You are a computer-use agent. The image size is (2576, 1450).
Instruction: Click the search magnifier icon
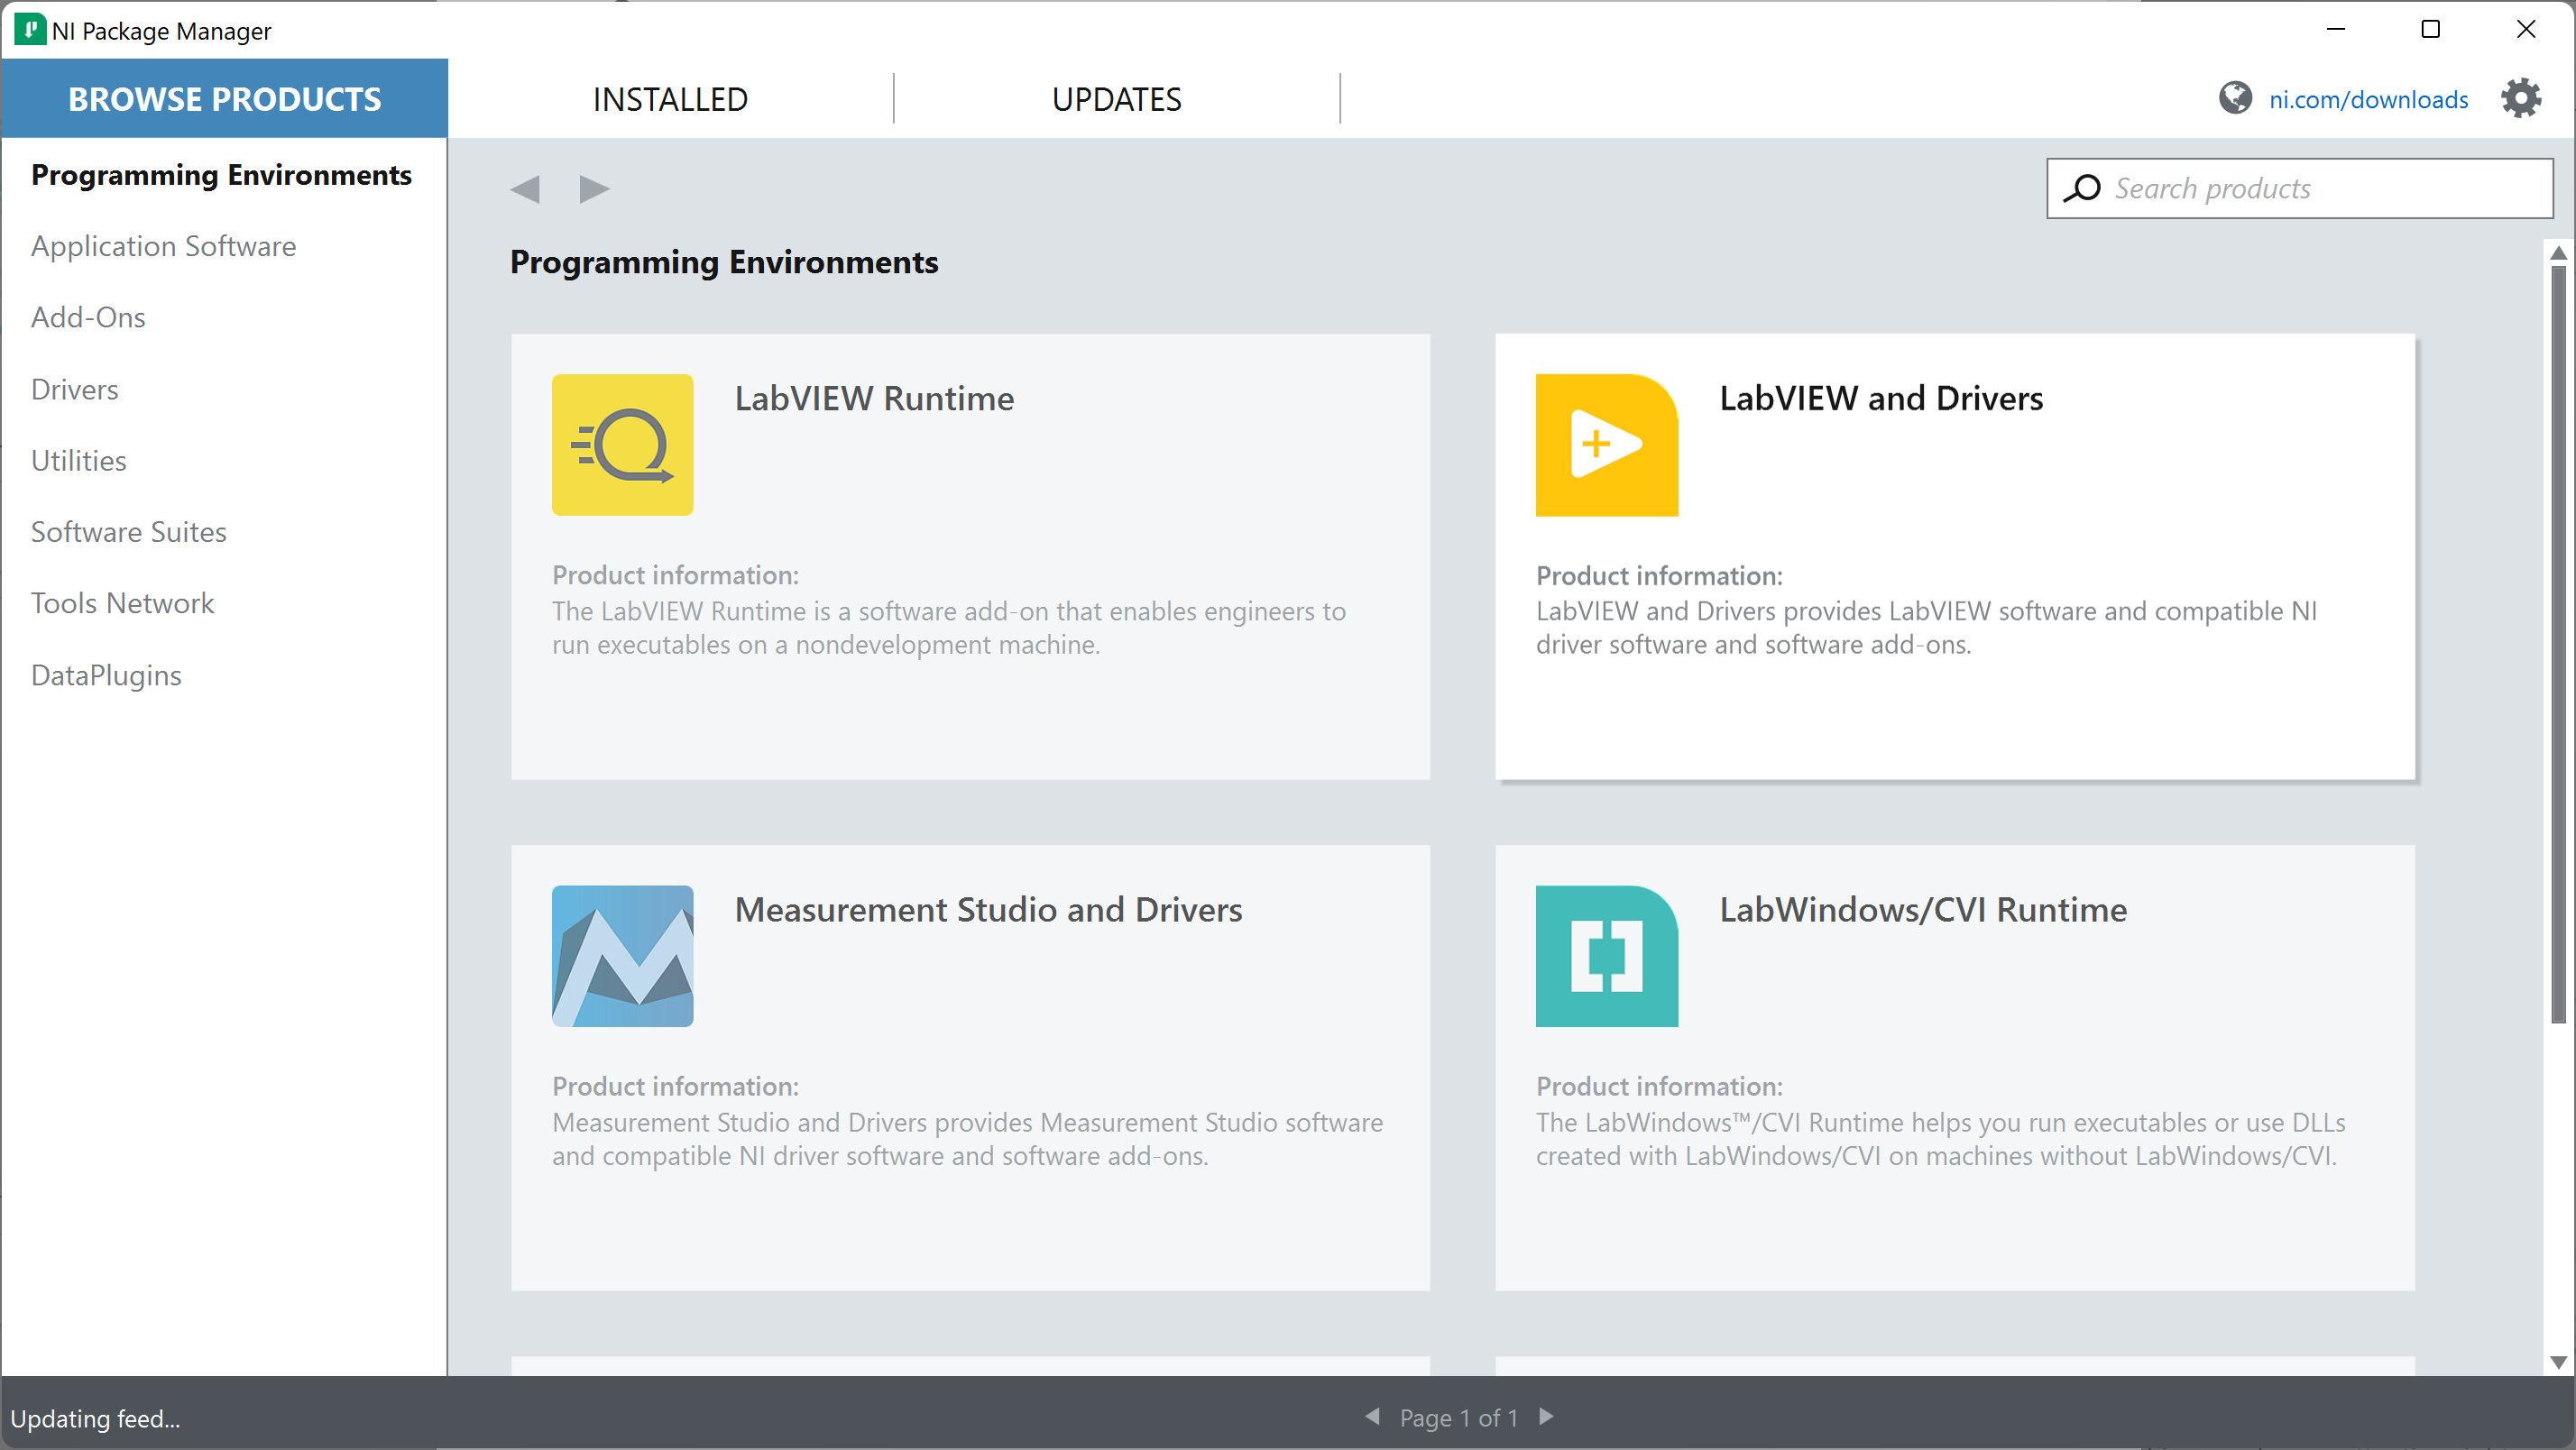pyautogui.click(x=2083, y=188)
